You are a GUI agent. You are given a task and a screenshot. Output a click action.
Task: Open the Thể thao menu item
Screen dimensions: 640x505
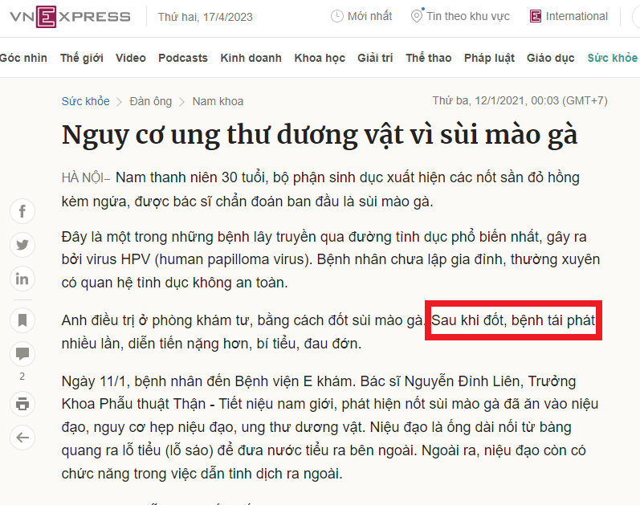[x=428, y=58]
